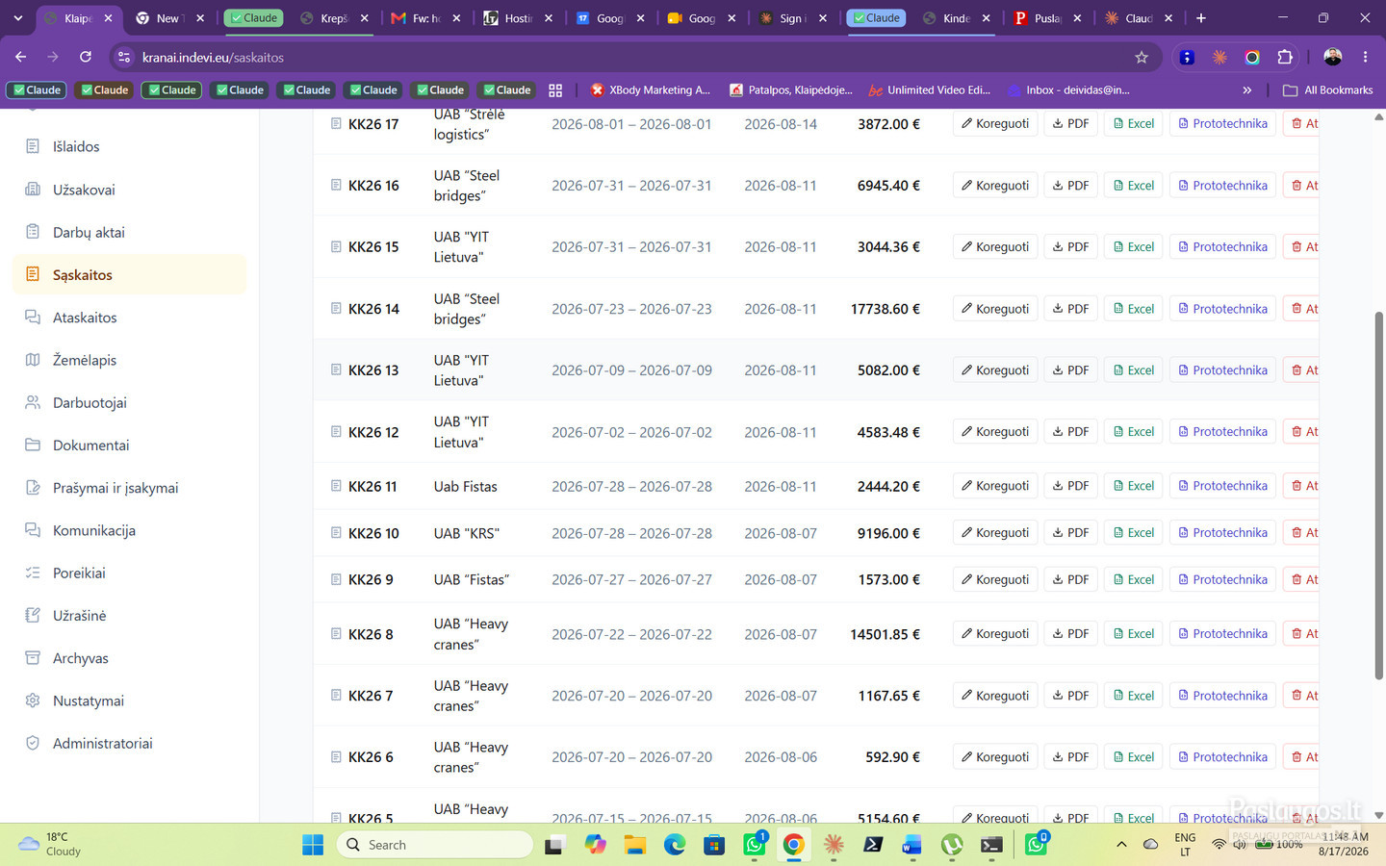Click the red trash button in the KK26 11 row
Viewport: 1386px width, 866px height.
click(x=1303, y=486)
